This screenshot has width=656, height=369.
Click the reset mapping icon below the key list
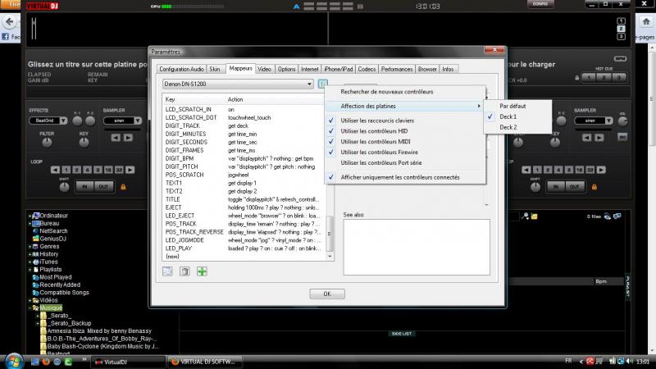[169, 271]
